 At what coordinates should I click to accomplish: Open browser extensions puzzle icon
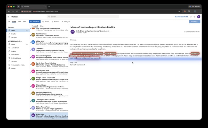pyautogui.click(x=189, y=11)
